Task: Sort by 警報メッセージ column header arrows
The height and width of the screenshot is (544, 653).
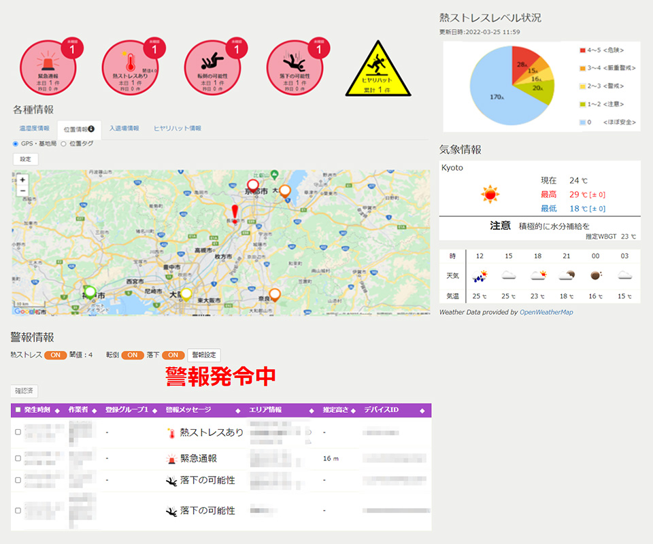Action: (237, 411)
